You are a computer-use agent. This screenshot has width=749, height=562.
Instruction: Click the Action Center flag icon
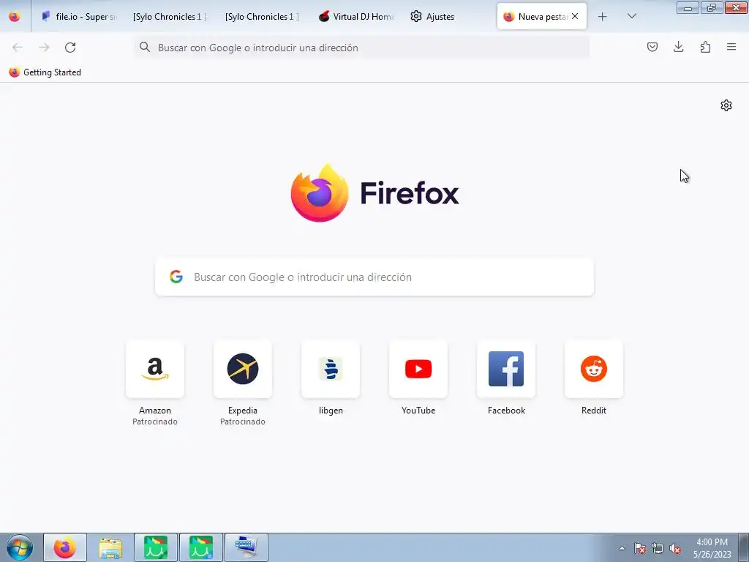coord(640,549)
